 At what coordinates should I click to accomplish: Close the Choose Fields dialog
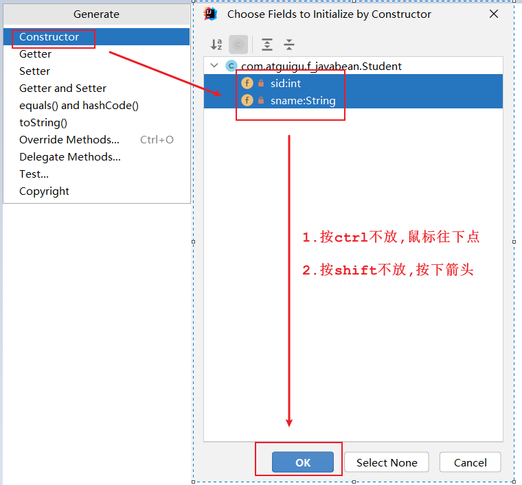tap(493, 14)
